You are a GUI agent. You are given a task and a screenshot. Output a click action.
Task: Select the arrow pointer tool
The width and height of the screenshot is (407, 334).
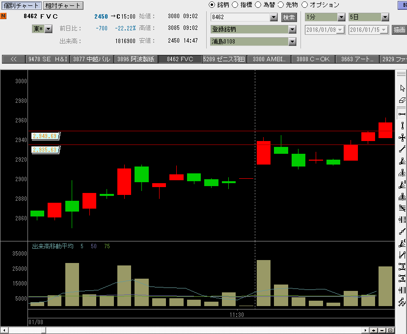pos(402,88)
